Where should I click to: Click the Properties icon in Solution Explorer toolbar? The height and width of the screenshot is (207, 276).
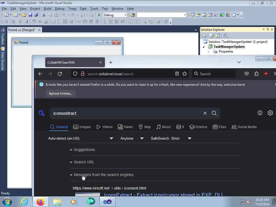coord(204,36)
